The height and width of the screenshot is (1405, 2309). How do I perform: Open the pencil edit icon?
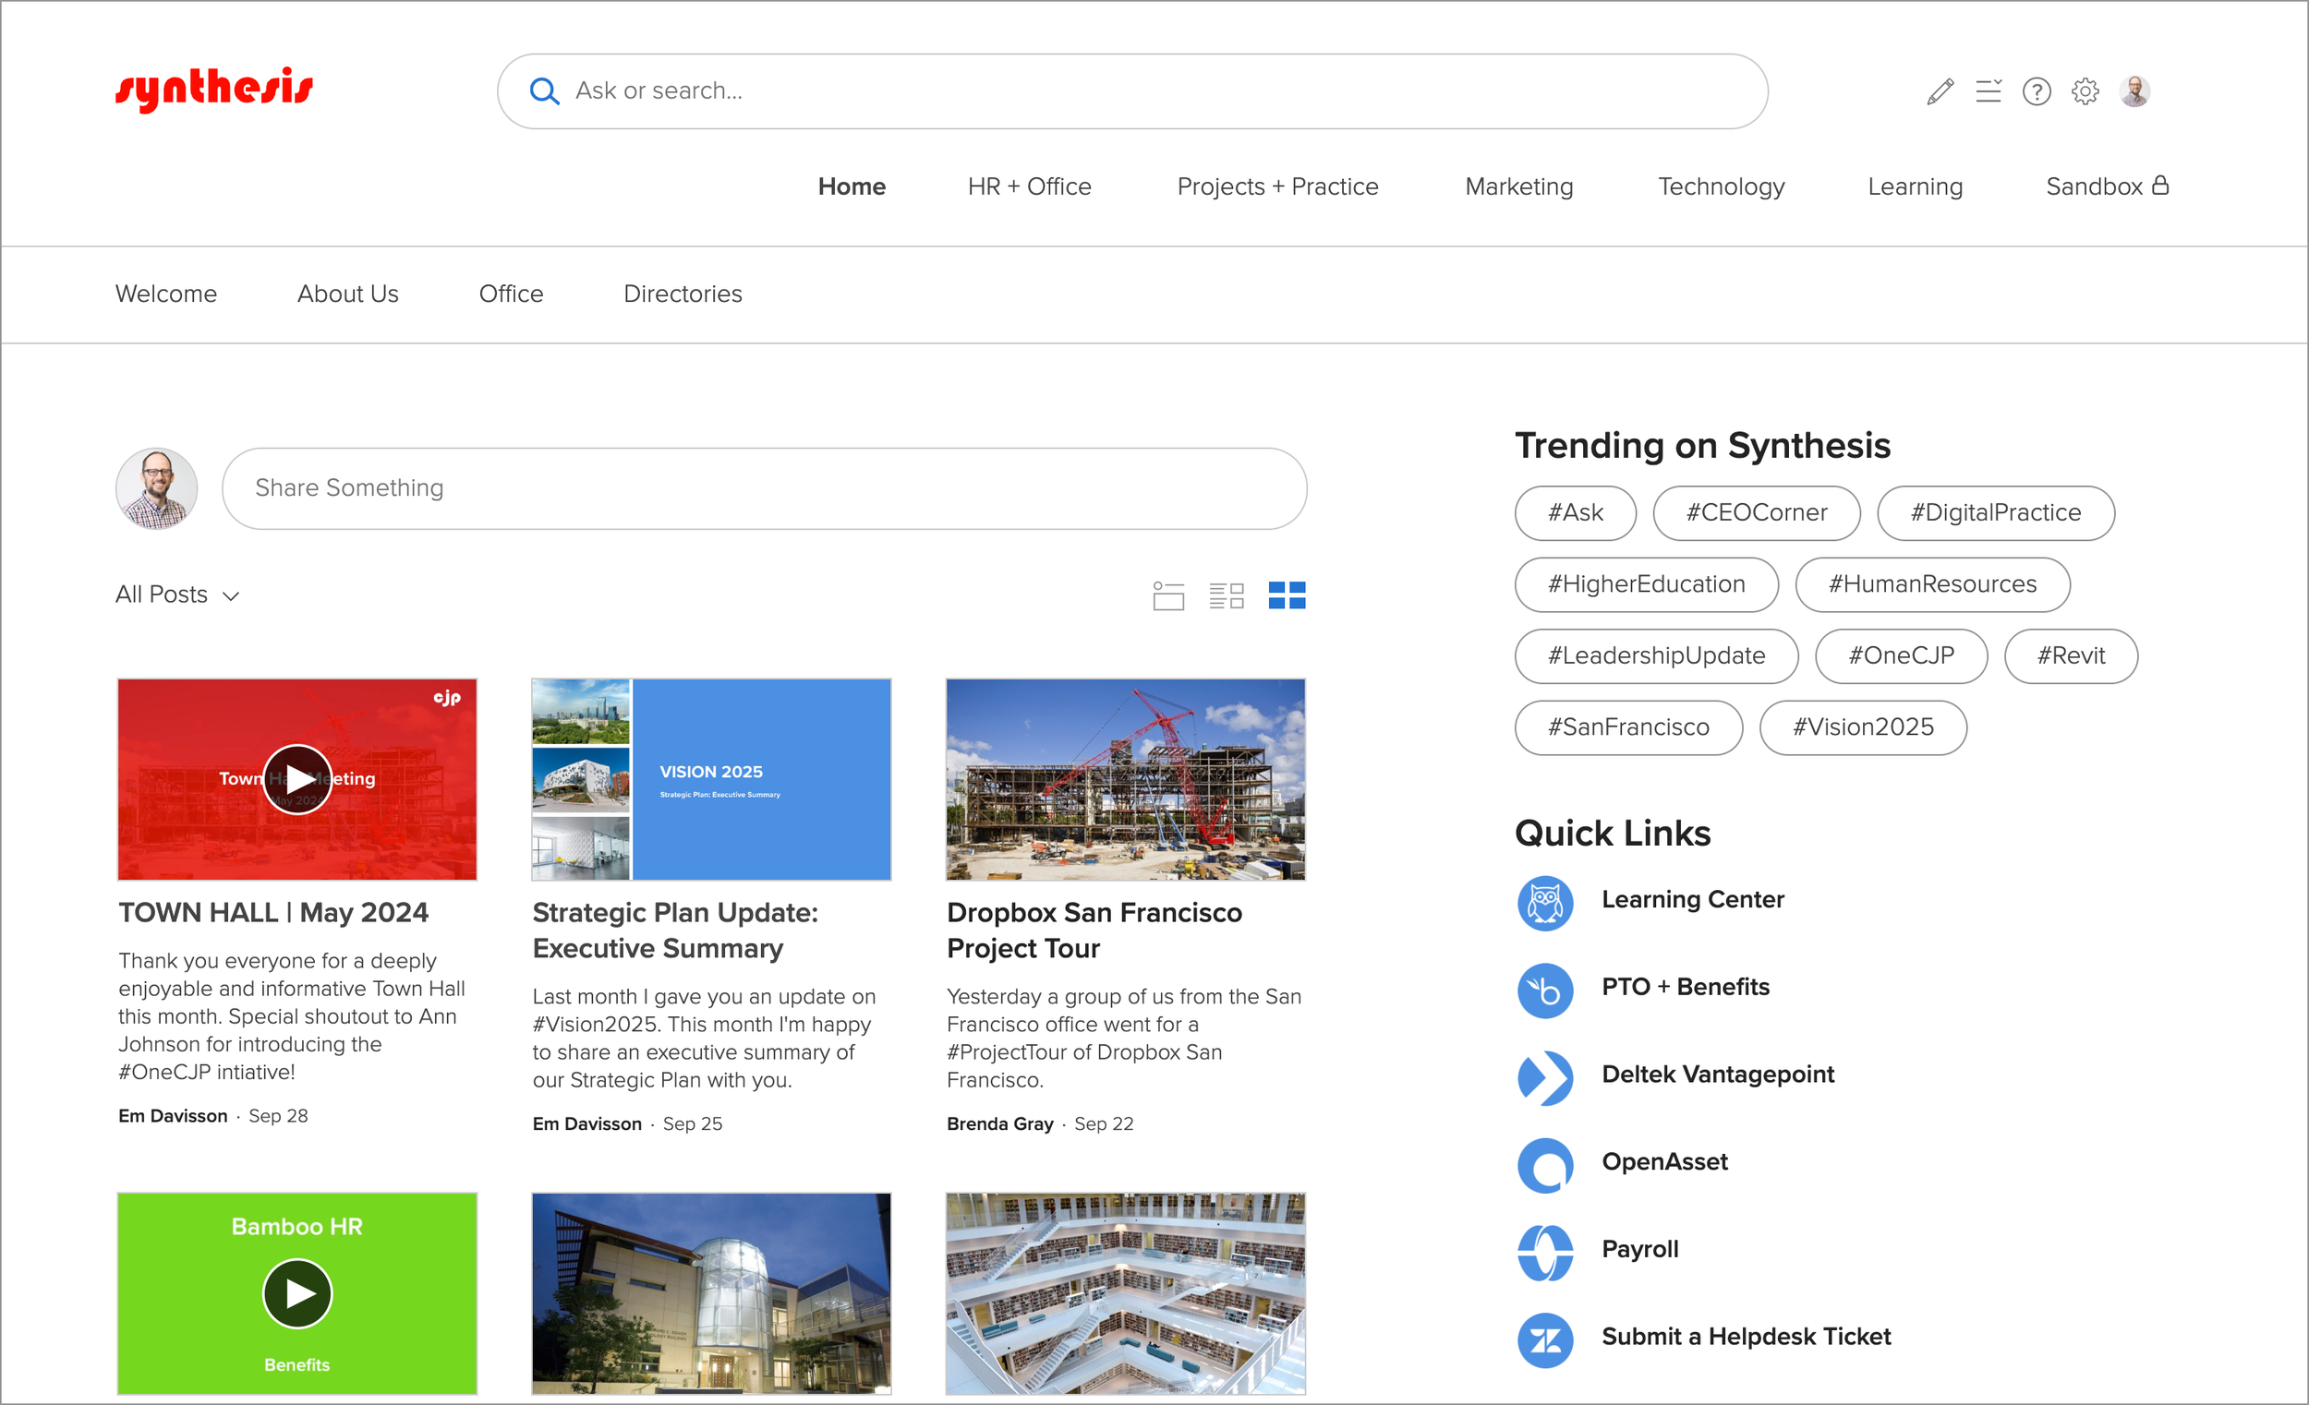tap(1940, 90)
